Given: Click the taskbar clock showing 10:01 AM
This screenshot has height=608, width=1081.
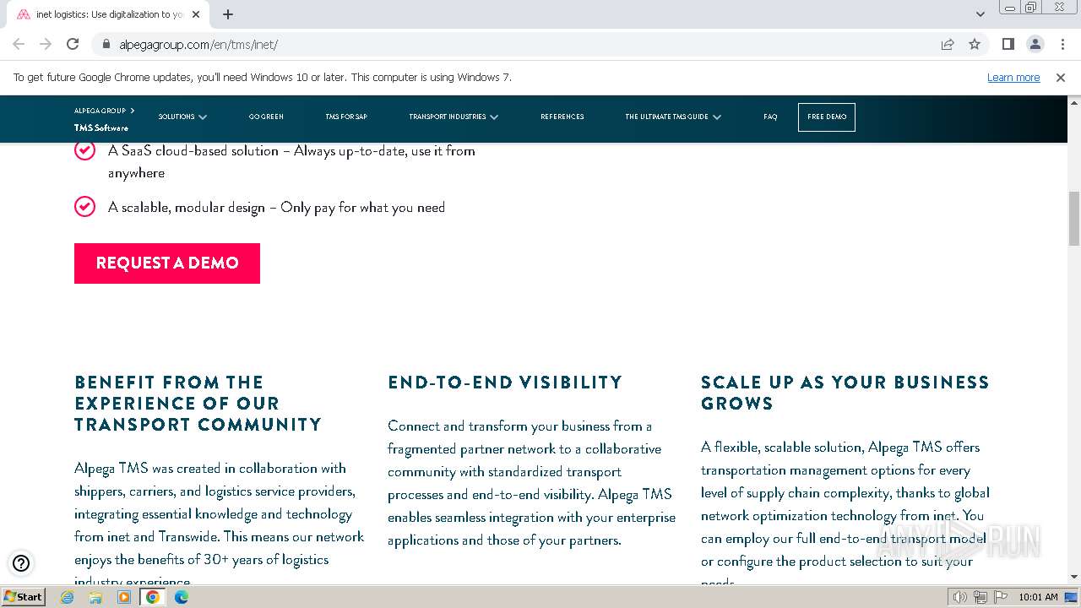Looking at the screenshot, I should (x=1038, y=597).
